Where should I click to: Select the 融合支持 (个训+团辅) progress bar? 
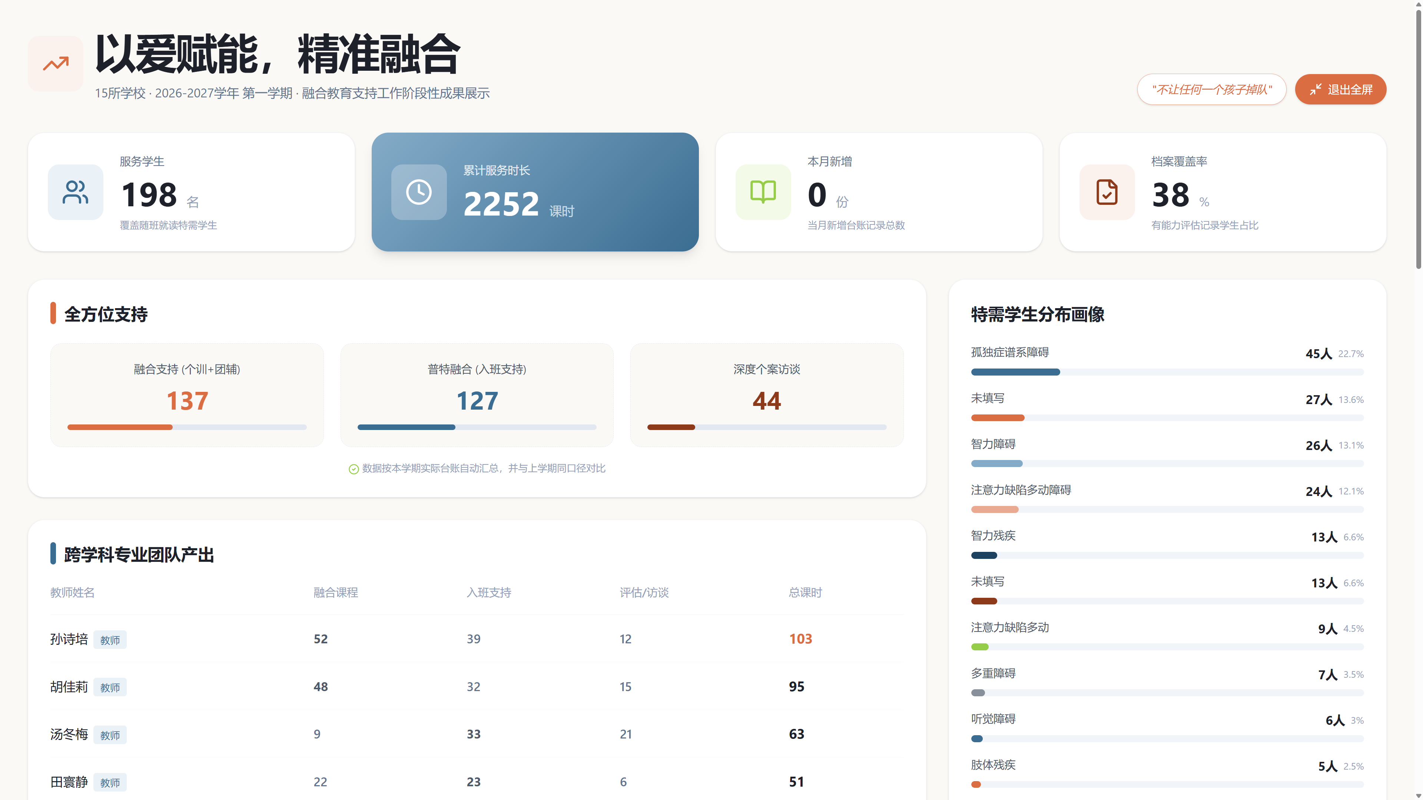click(x=187, y=427)
